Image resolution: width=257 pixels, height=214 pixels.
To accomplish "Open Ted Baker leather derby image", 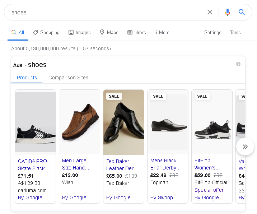I will click(123, 122).
